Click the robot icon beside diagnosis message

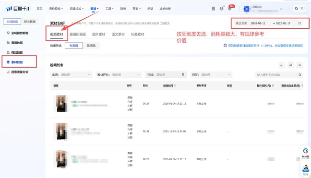pos(225,46)
